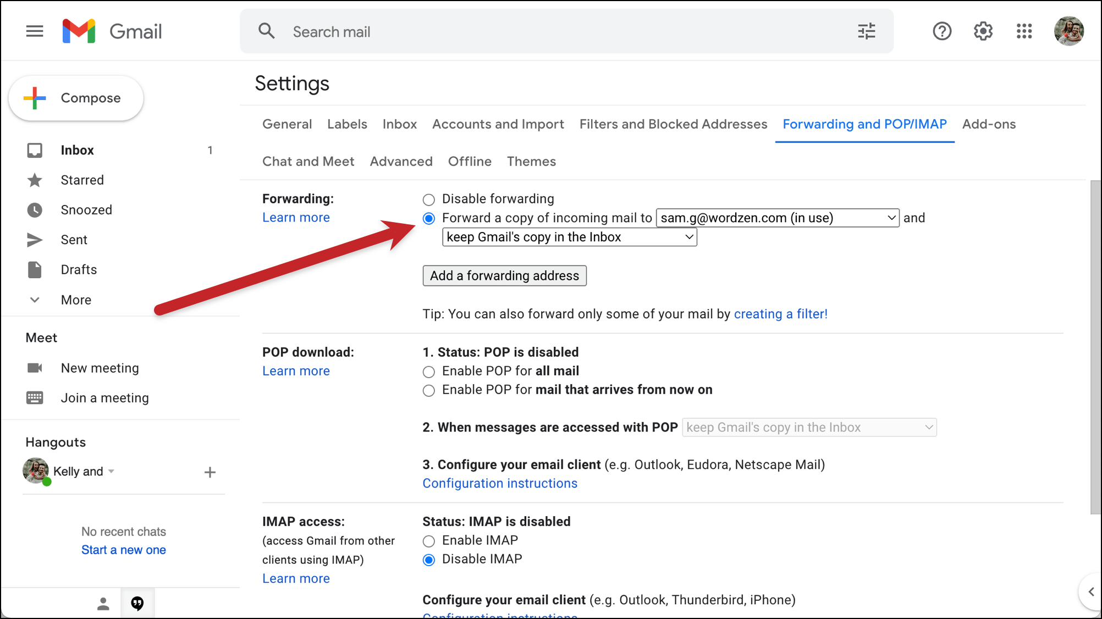Click Start a new one link

point(124,550)
